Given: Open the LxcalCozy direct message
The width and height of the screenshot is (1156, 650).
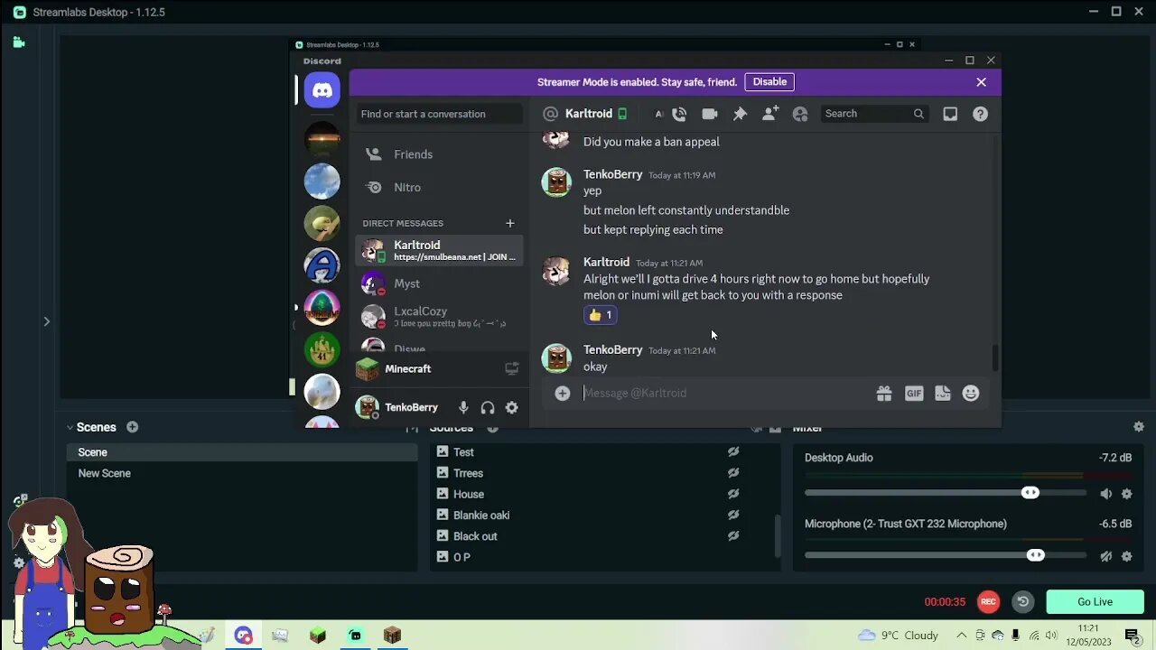Looking at the screenshot, I should coord(438,317).
